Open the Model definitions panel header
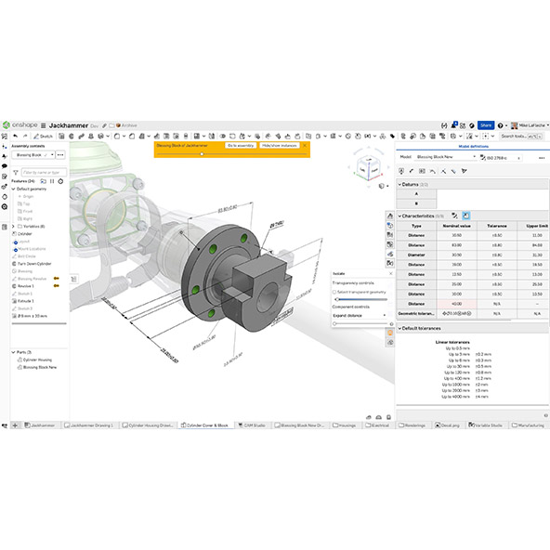Screen dimensions: 550x550 coord(473,146)
